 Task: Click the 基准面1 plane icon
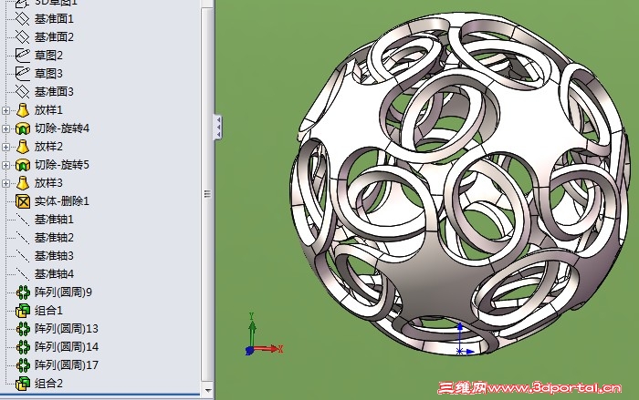tap(23, 19)
